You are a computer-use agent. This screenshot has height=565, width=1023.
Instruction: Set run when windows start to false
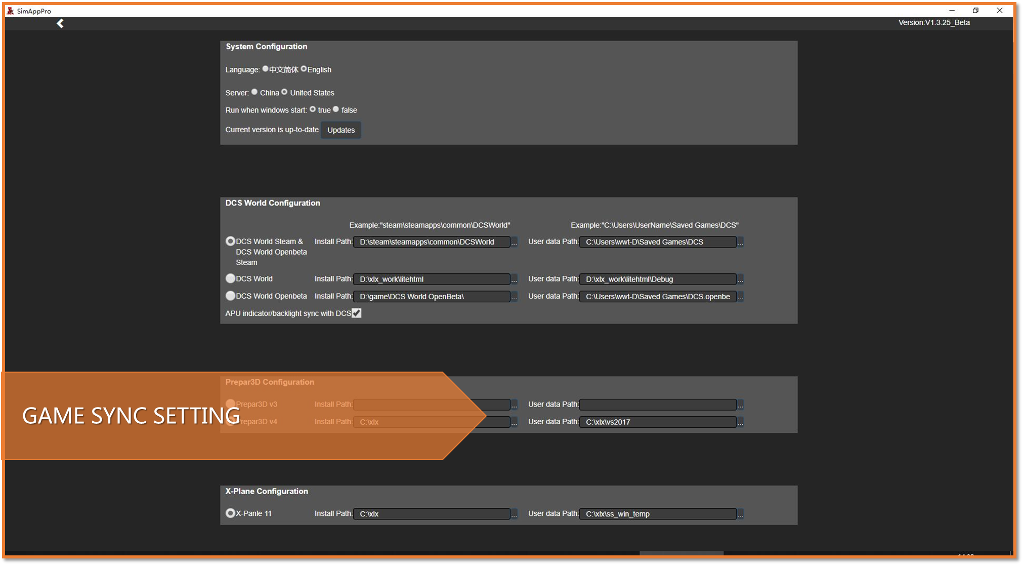click(x=336, y=109)
